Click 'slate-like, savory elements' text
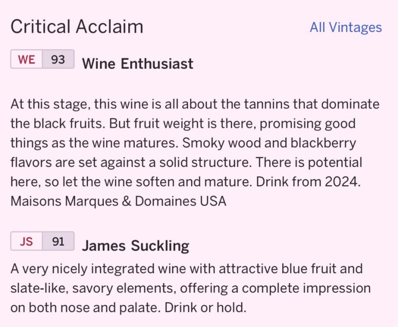 [93, 288]
